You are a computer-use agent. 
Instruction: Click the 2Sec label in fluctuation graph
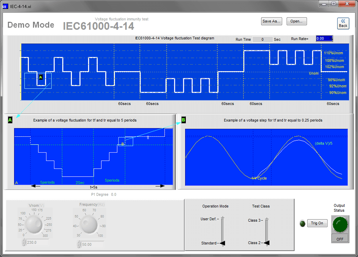(80, 183)
